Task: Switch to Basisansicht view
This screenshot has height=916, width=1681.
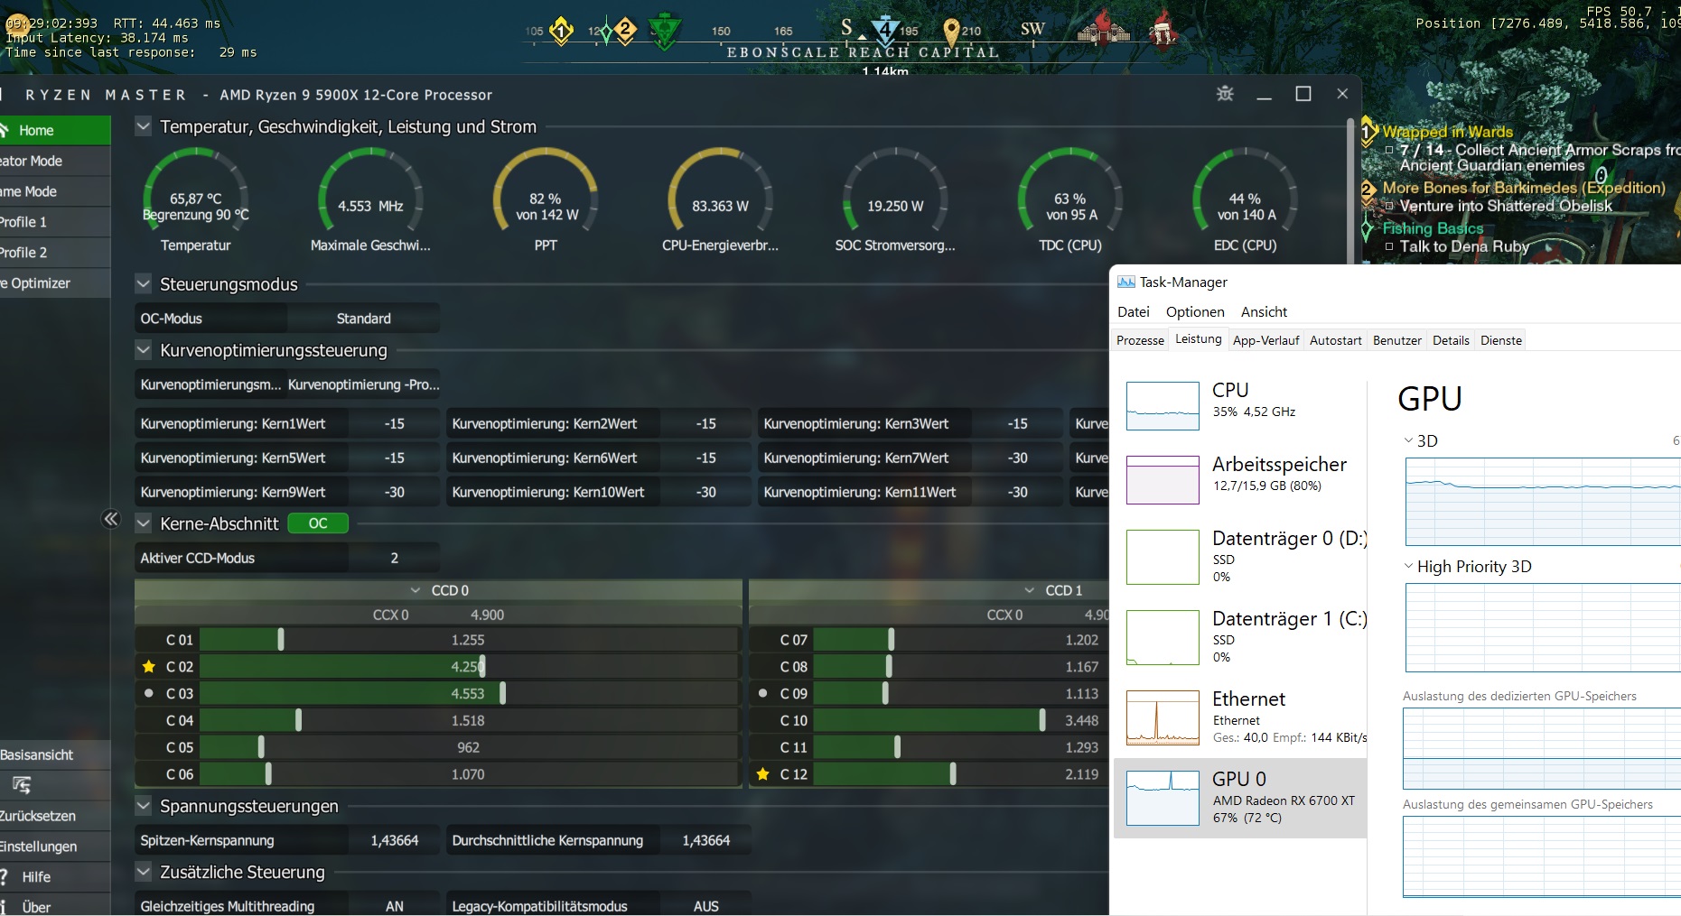Action: [55, 754]
